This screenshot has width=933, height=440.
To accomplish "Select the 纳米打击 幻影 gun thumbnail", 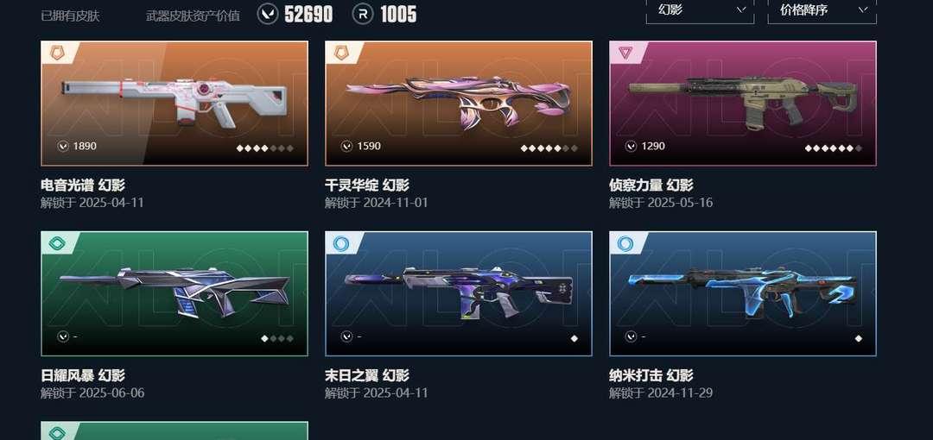I will (743, 293).
